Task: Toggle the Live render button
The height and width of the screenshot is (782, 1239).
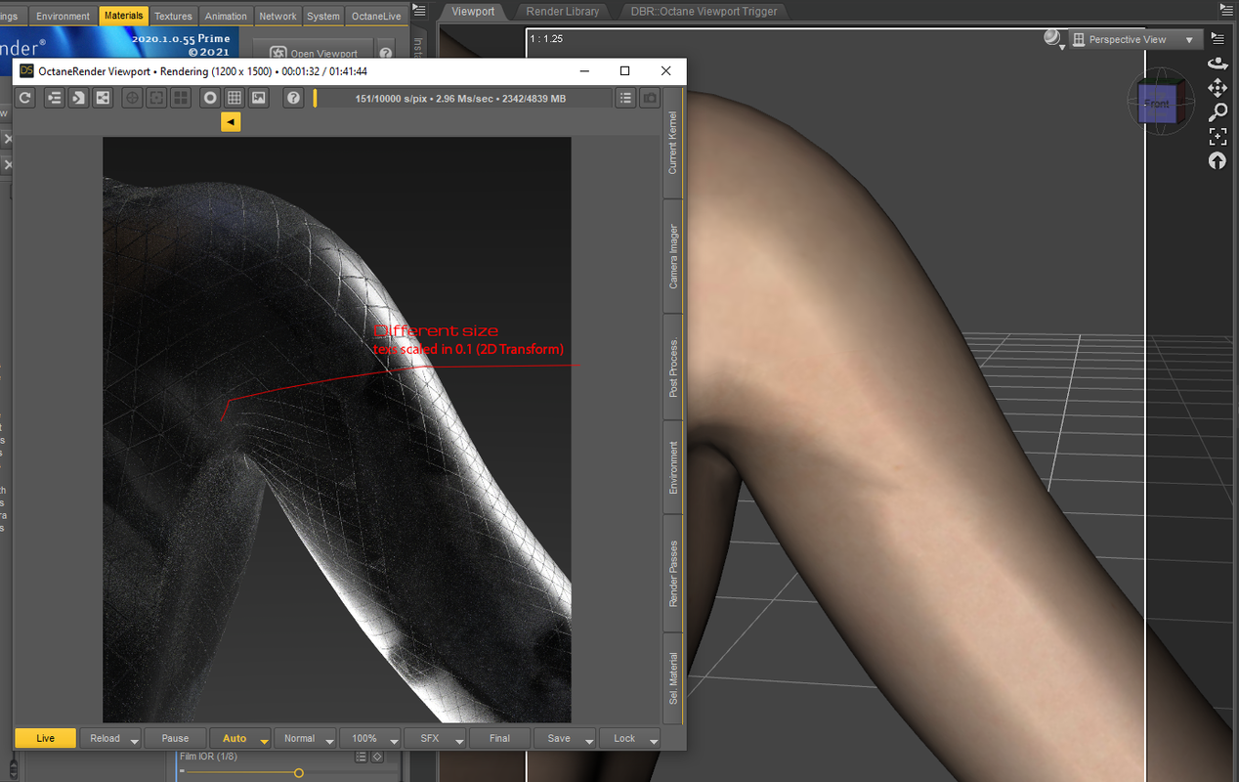Action: tap(45, 738)
